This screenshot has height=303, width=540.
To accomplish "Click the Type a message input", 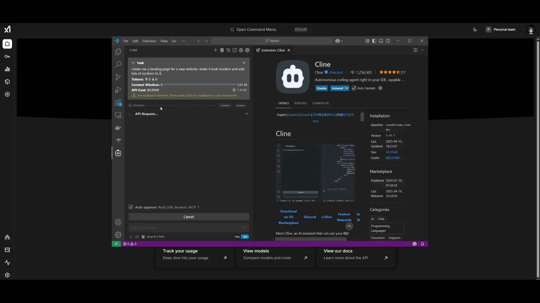I will 186,228.
